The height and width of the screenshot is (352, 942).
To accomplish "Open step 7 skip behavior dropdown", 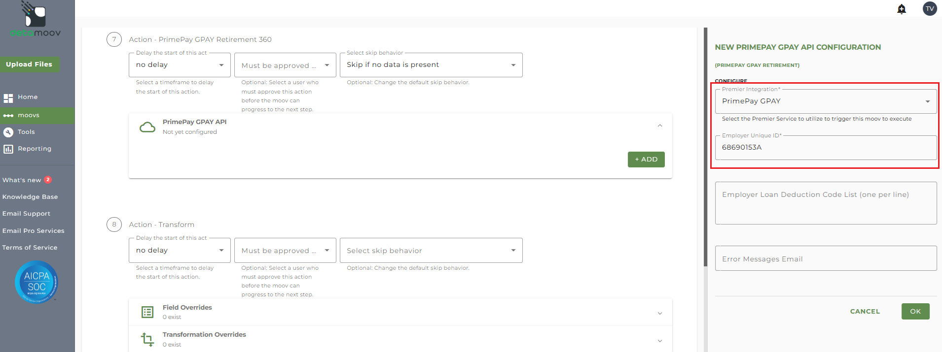I will click(x=431, y=65).
